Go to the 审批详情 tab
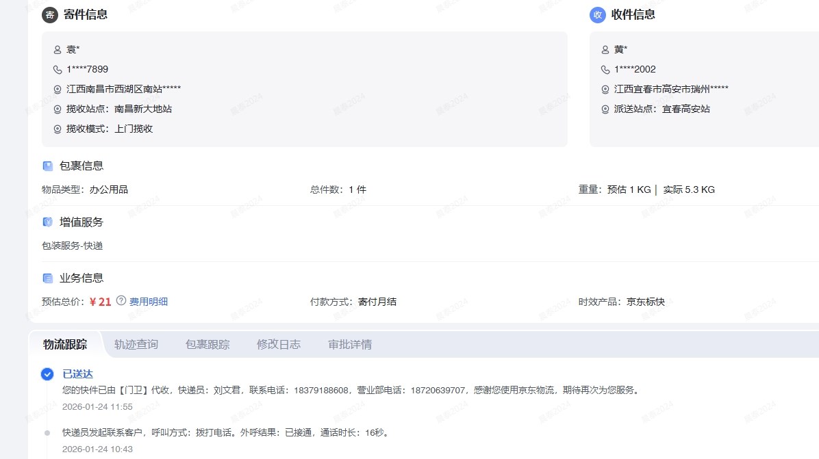The image size is (819, 459). pyautogui.click(x=350, y=345)
